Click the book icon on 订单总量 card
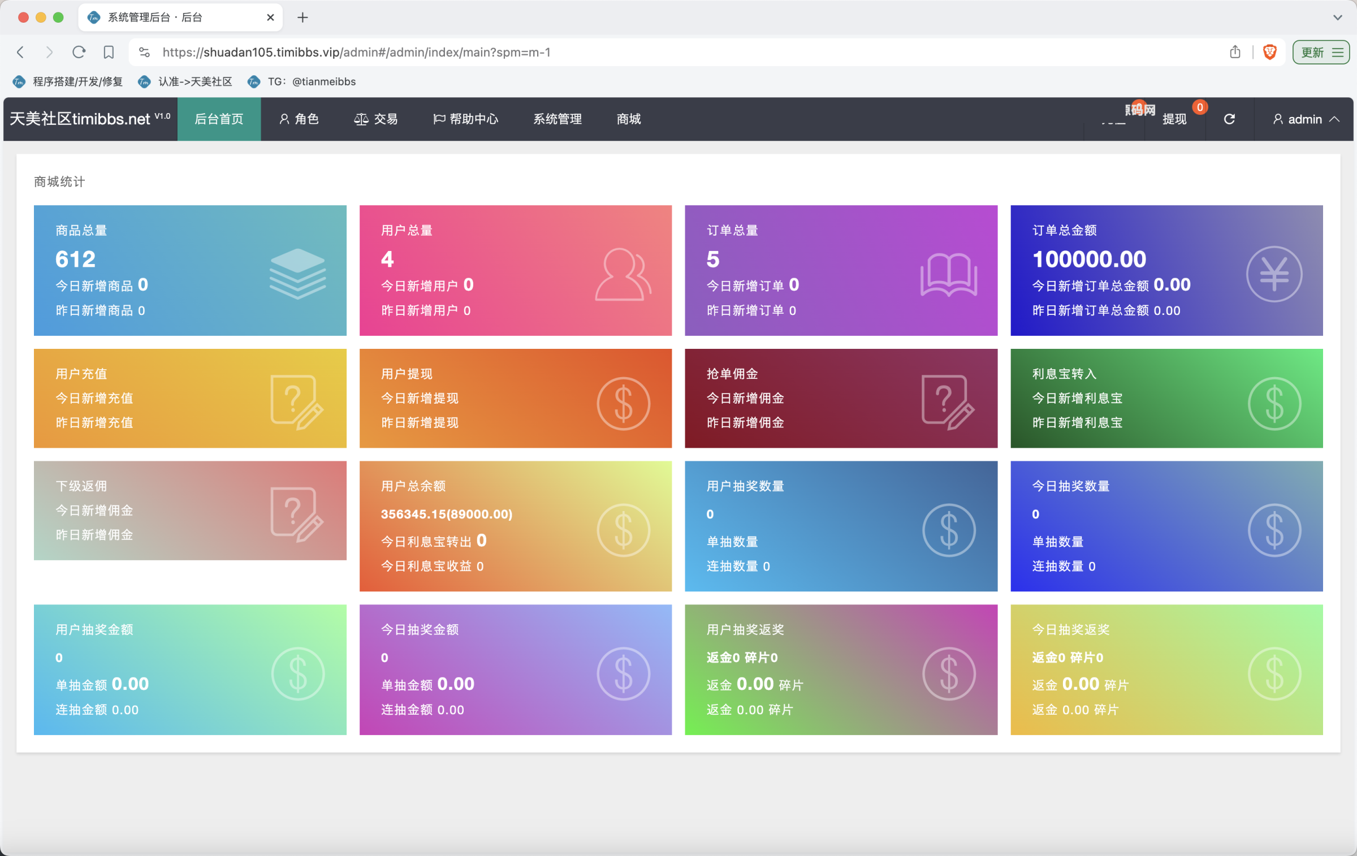This screenshot has height=856, width=1357. coord(949,274)
